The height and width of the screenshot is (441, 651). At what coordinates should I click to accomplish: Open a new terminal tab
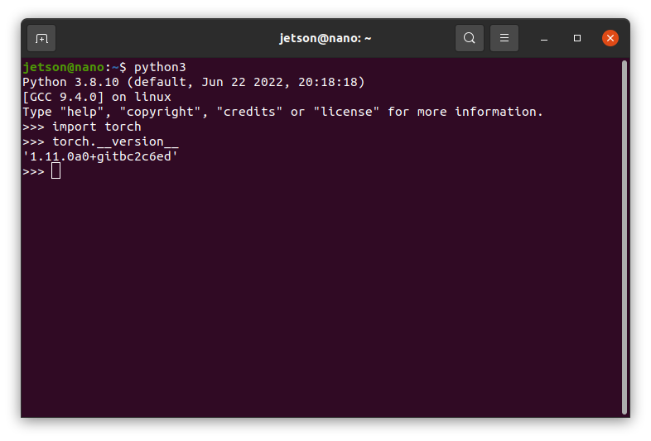coord(41,39)
